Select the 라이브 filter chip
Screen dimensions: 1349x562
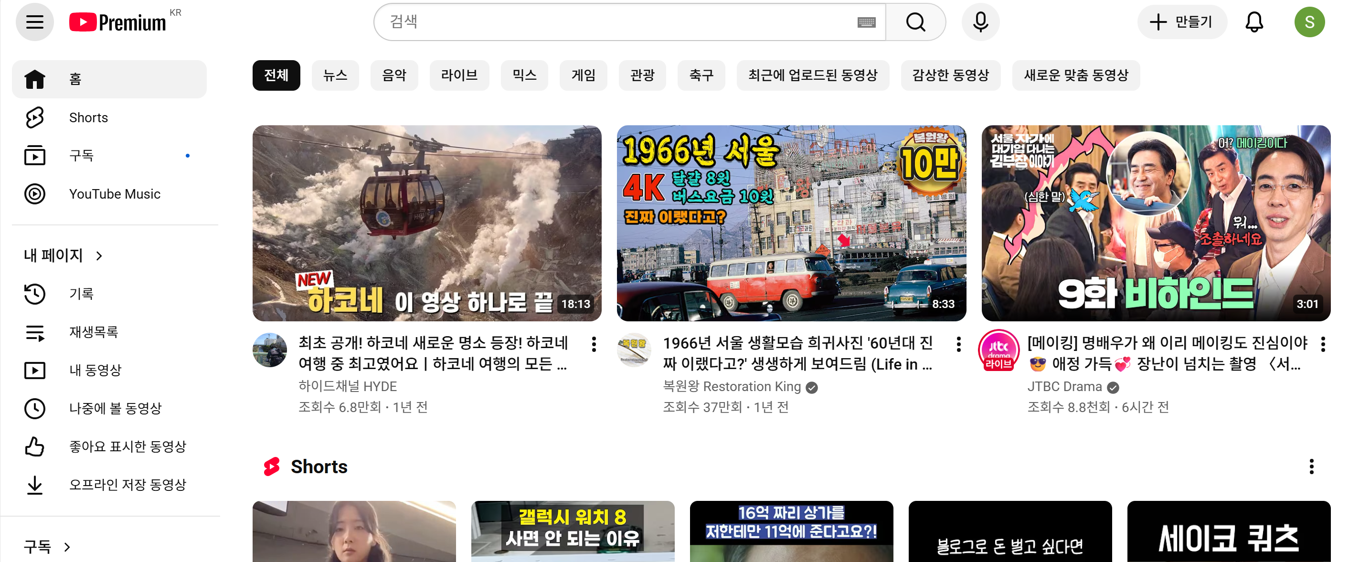pyautogui.click(x=459, y=75)
